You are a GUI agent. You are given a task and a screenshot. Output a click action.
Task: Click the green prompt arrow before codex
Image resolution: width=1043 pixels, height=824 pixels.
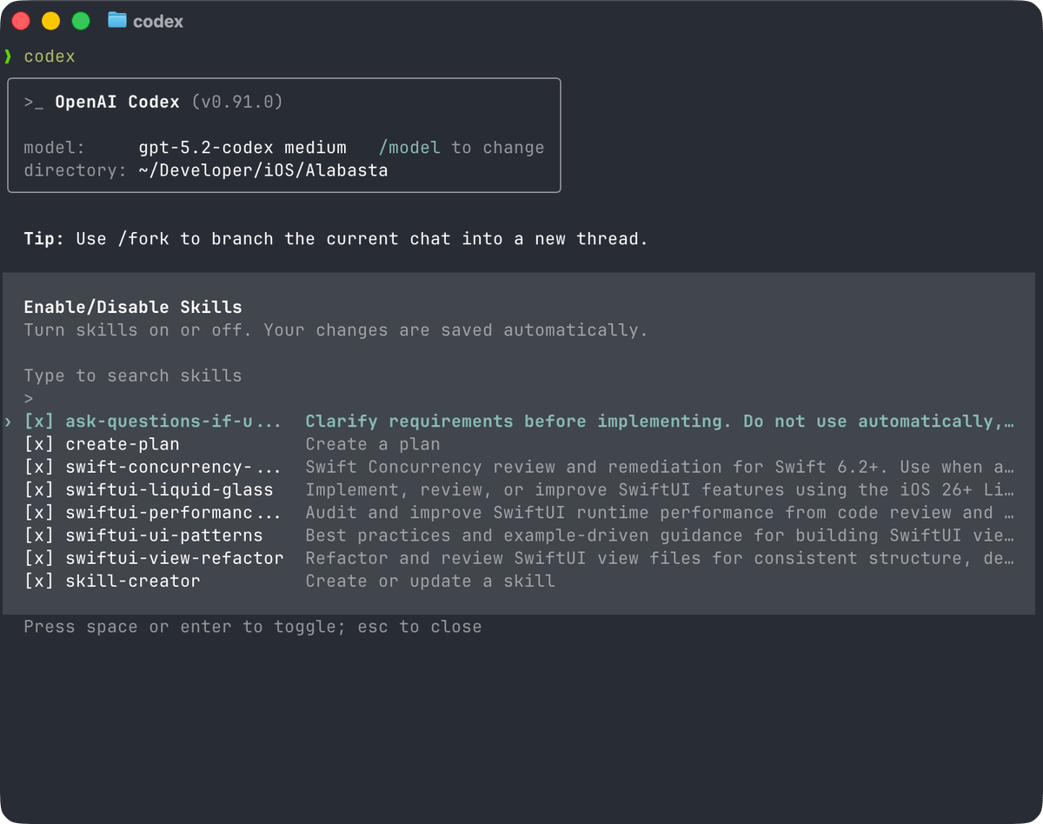coord(8,56)
